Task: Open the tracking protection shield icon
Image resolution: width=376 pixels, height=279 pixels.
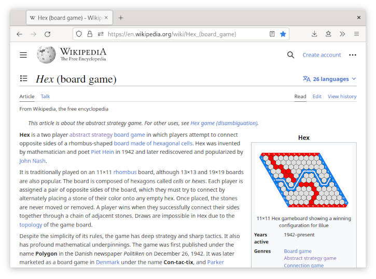Action: [x=79, y=34]
